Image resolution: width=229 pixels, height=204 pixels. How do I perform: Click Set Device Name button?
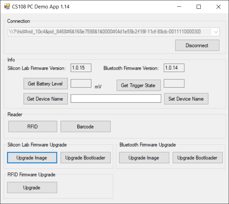tap(186, 99)
